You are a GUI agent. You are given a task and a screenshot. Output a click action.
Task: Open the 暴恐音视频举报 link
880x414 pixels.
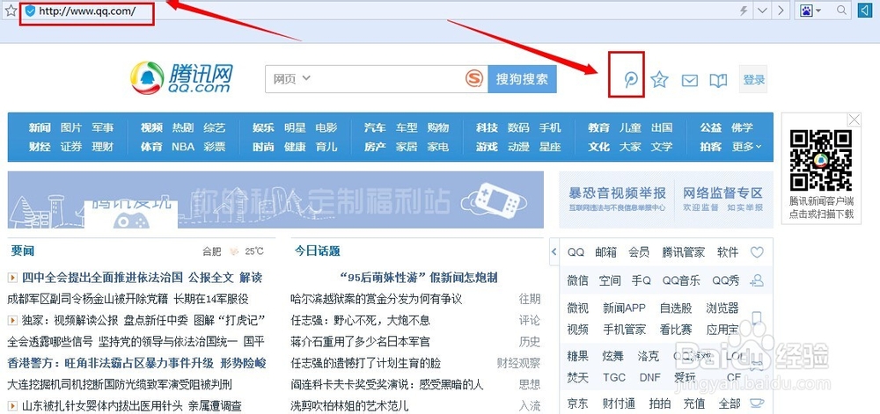(x=617, y=194)
